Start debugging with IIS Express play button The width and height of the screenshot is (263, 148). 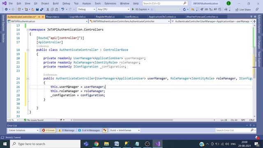click(133, 9)
